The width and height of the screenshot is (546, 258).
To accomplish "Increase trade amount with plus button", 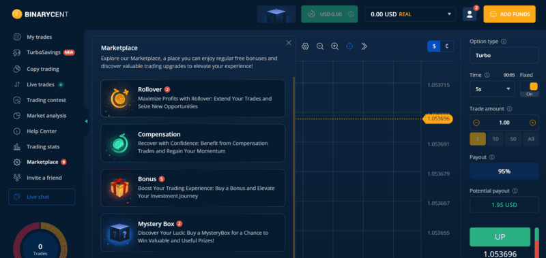I will point(532,123).
